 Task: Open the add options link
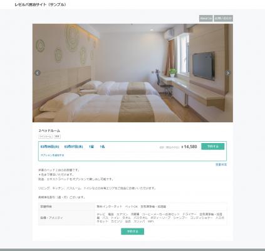click(x=52, y=155)
